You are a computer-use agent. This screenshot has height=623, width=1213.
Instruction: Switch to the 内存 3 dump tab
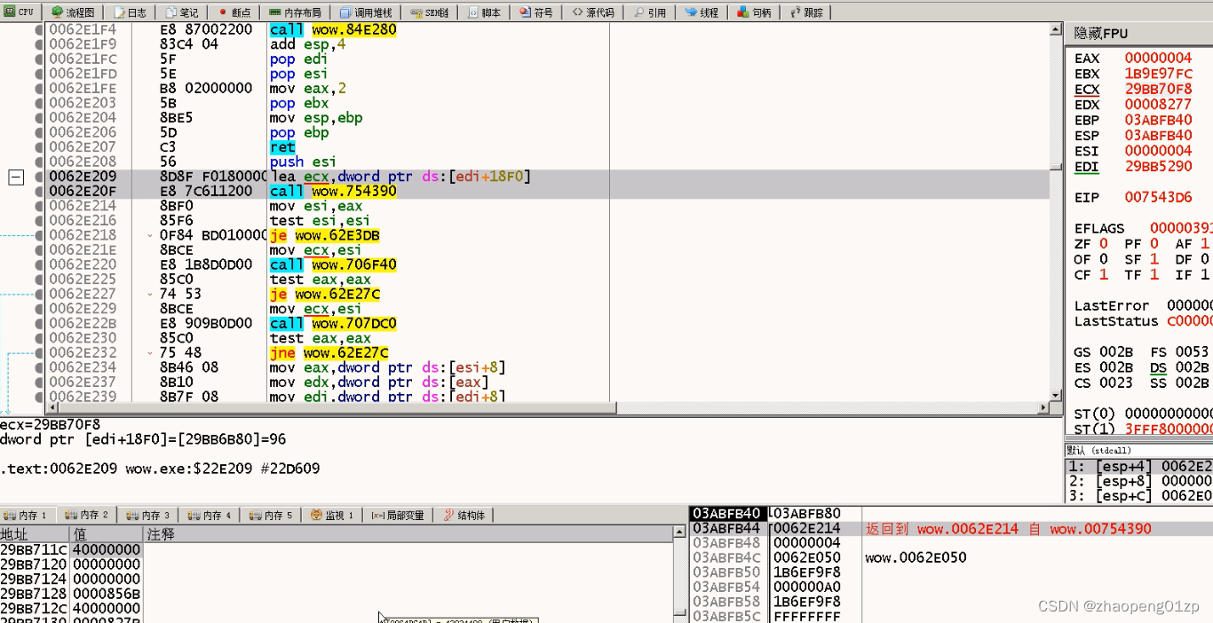pyautogui.click(x=149, y=515)
